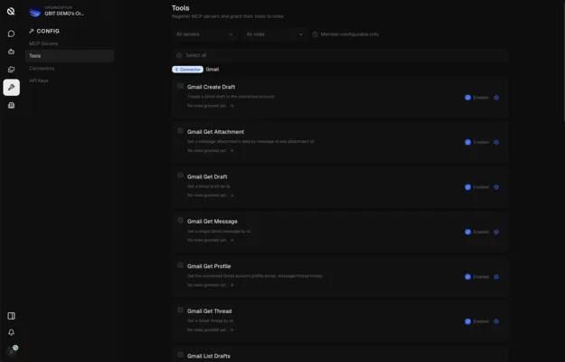Open the All roles dropdown
This screenshot has width=565, height=362.
(275, 34)
